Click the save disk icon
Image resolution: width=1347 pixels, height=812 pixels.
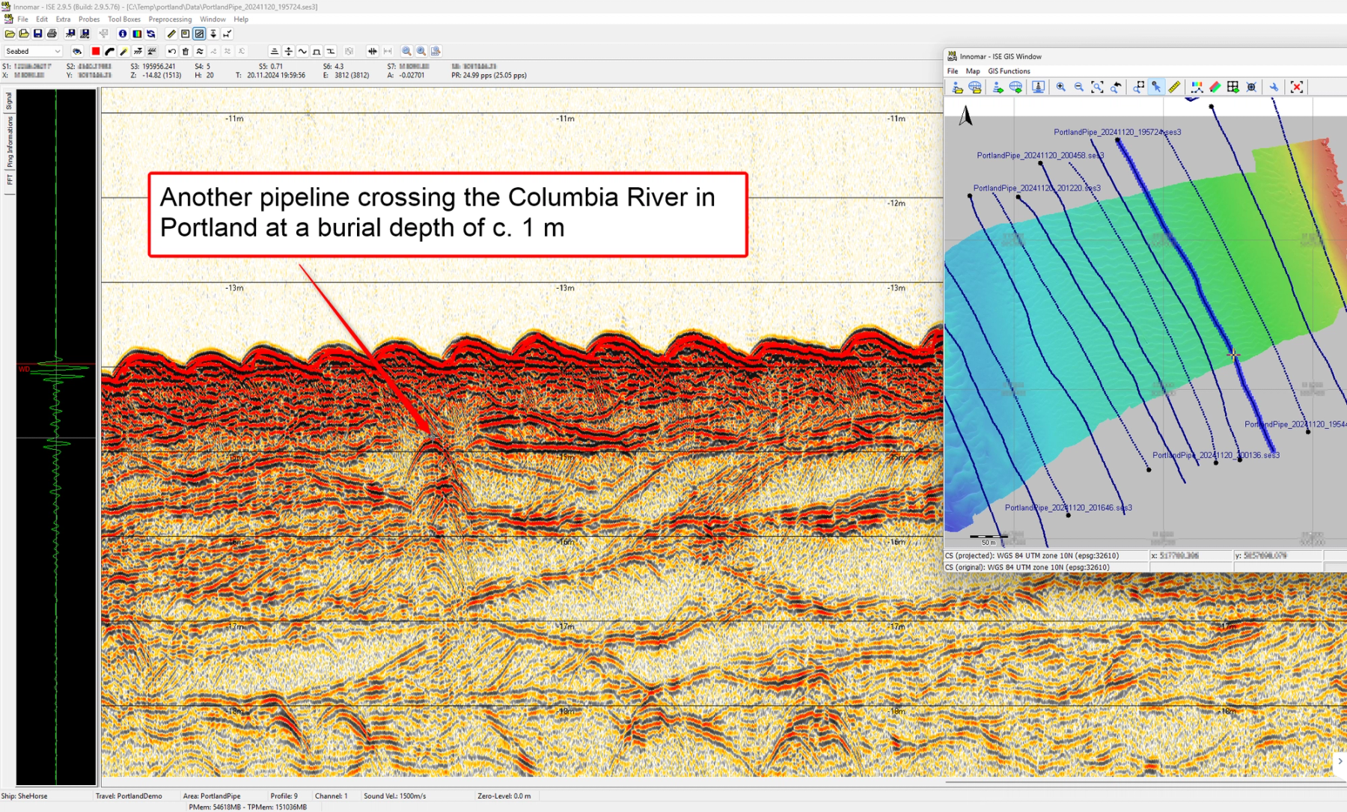tap(37, 34)
